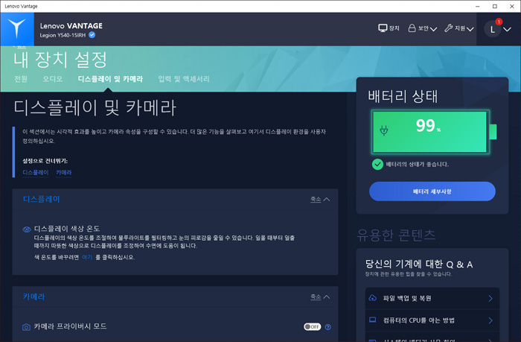Collapse the 카메라 section with 축소
This screenshot has height=342, width=521.
pyautogui.click(x=320, y=297)
